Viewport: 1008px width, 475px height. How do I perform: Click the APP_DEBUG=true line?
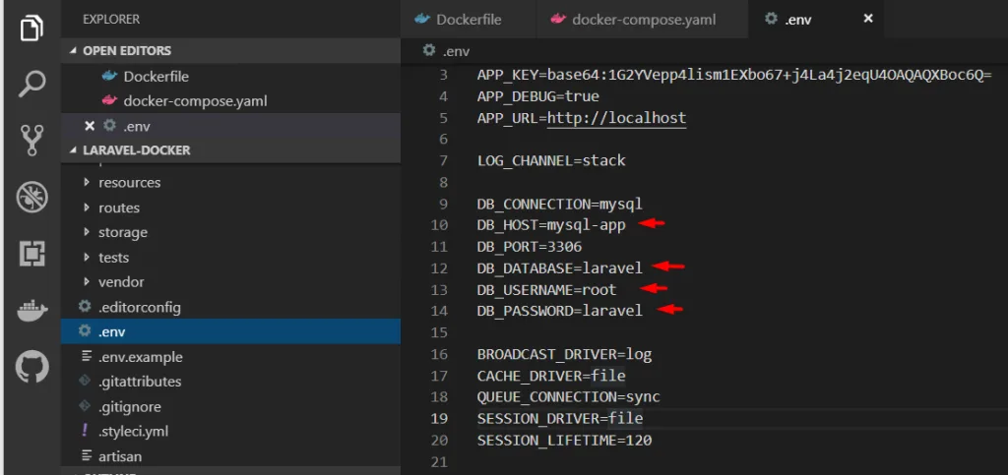click(538, 96)
